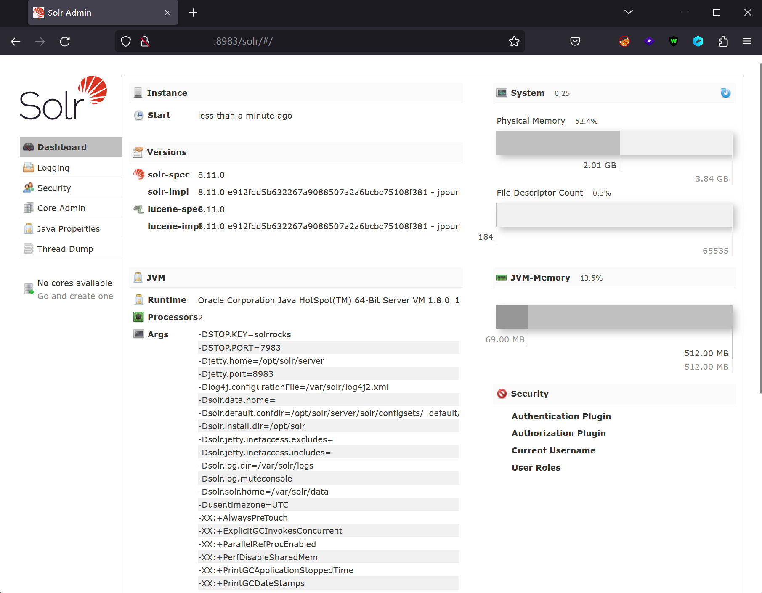Click the -Duser.timezone=UTC argument
762x593 pixels.
coord(328,505)
